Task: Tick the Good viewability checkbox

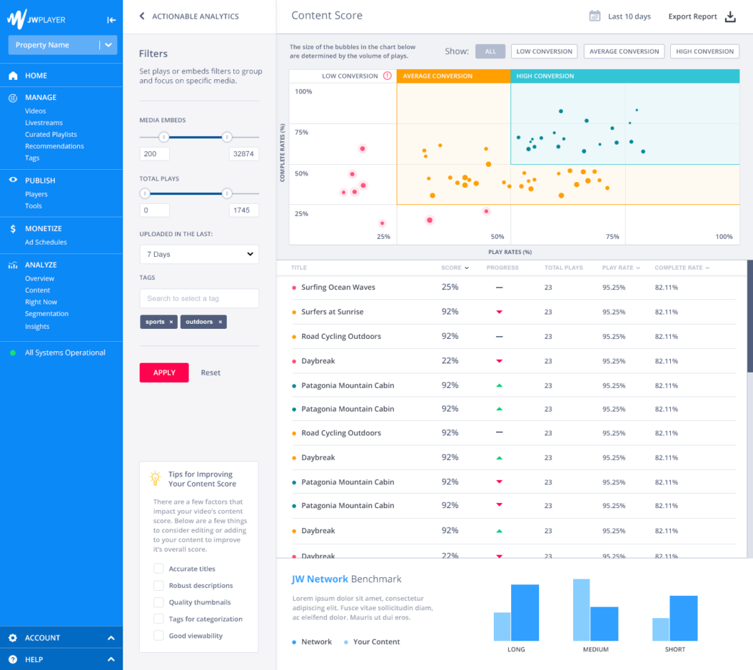Action: point(158,636)
